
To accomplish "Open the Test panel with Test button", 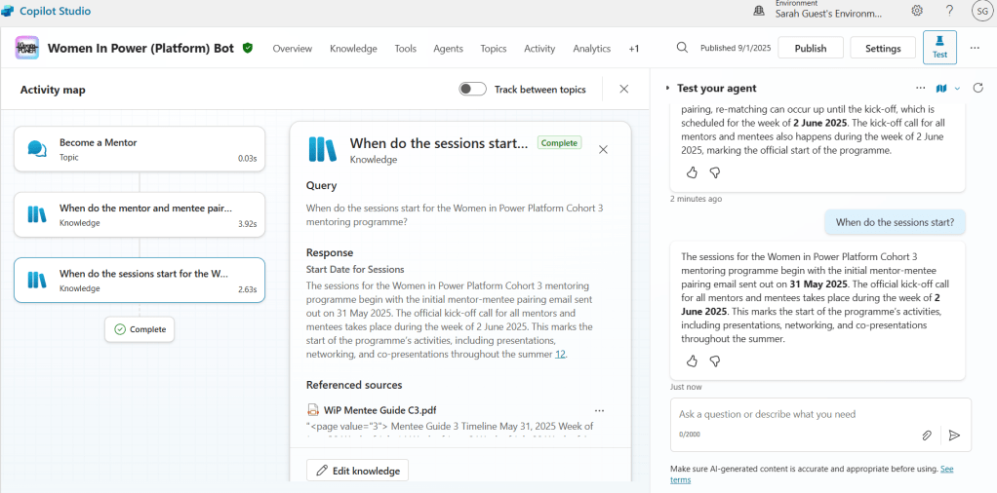I will pyautogui.click(x=939, y=47).
